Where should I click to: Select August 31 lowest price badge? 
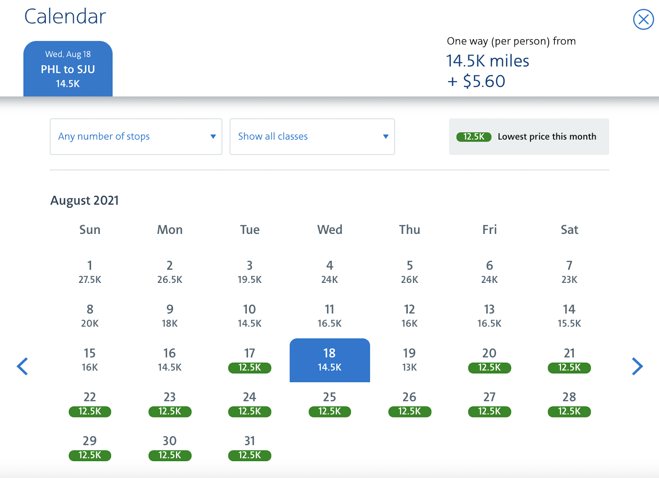pos(250,455)
